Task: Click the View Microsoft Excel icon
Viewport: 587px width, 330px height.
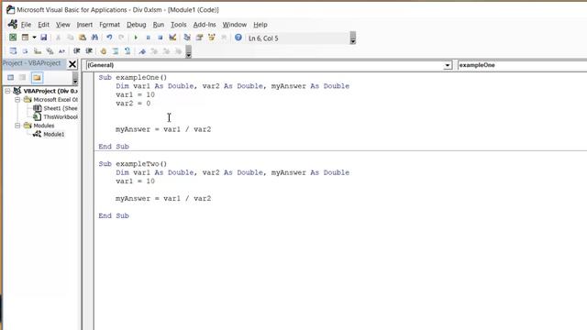Action: (x=13, y=38)
